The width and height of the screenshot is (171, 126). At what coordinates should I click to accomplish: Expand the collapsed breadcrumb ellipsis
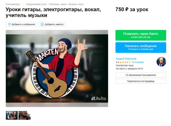coord(23,4)
